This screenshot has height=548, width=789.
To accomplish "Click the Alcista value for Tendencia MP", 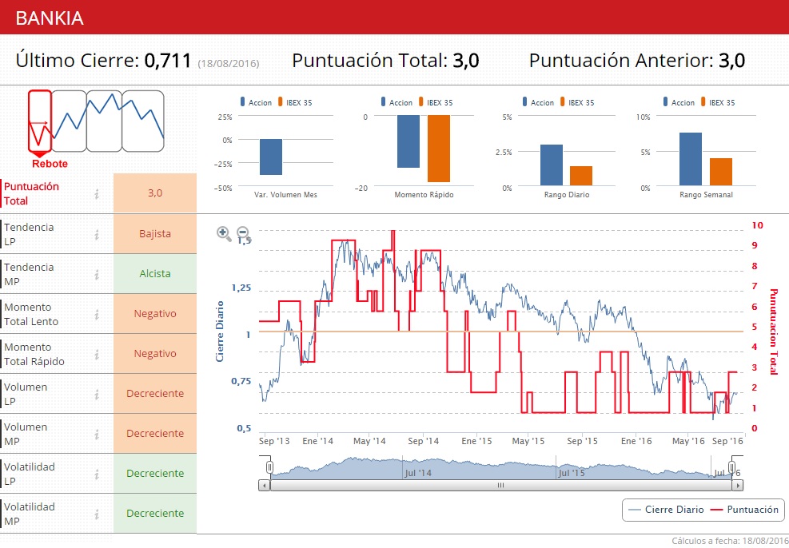I will [x=155, y=273].
